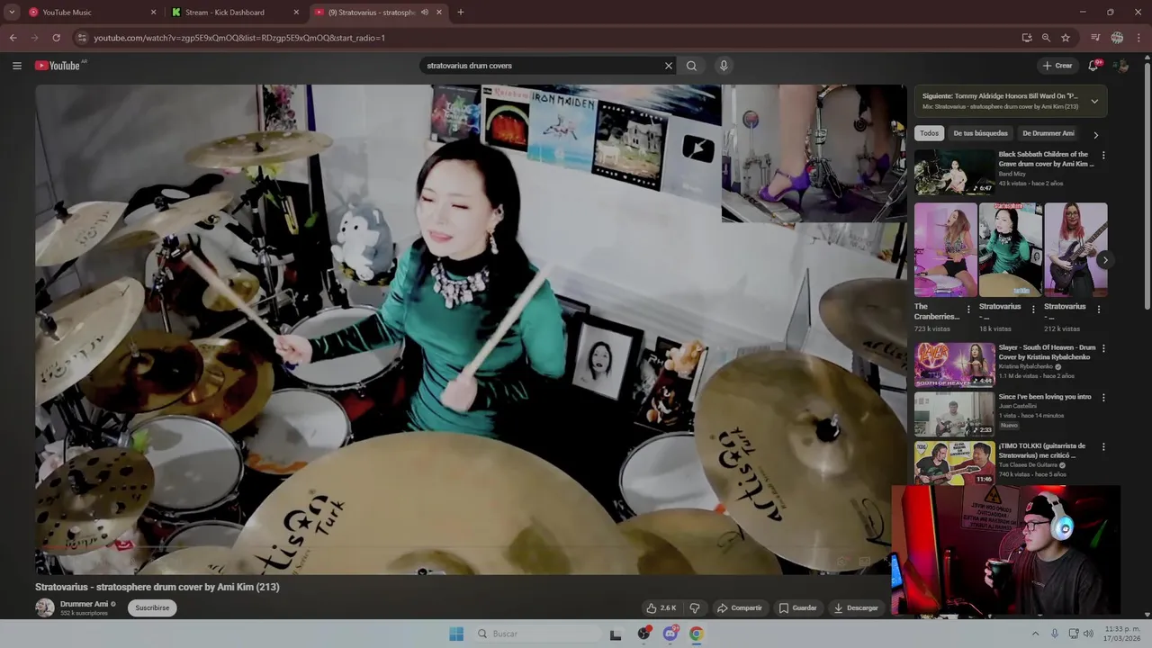Close the Stratovarius video tab
Viewport: 1152px width, 648px height.
click(440, 13)
